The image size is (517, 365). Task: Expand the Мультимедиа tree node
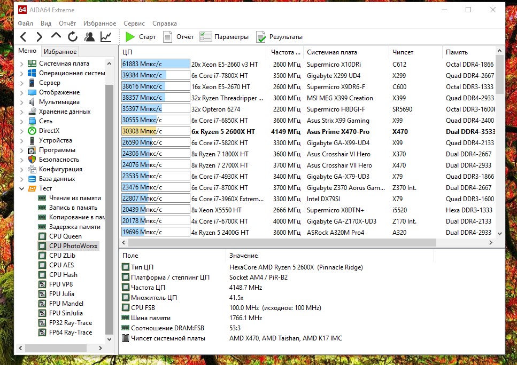tap(22, 102)
